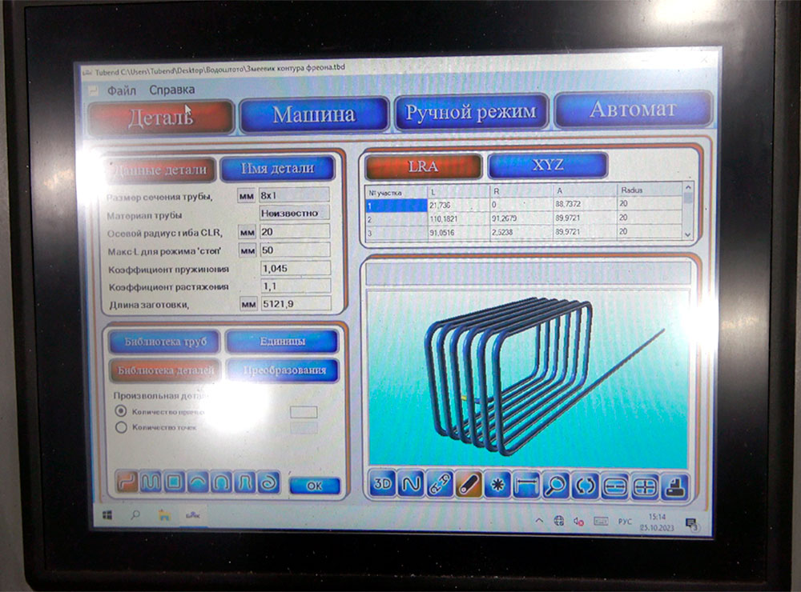The height and width of the screenshot is (592, 801).
Task: Choose the spiral shape template icon
Action: (x=268, y=482)
